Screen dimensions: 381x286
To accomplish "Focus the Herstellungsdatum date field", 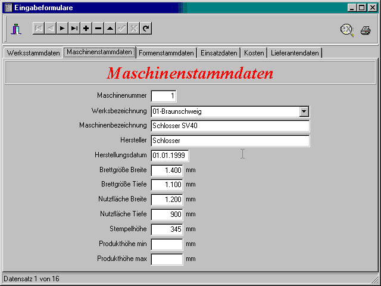I will tap(170, 156).
